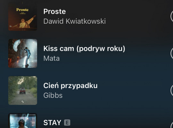Open the STAY album cover thumbnail
The width and height of the screenshot is (173, 128).
click(23, 121)
